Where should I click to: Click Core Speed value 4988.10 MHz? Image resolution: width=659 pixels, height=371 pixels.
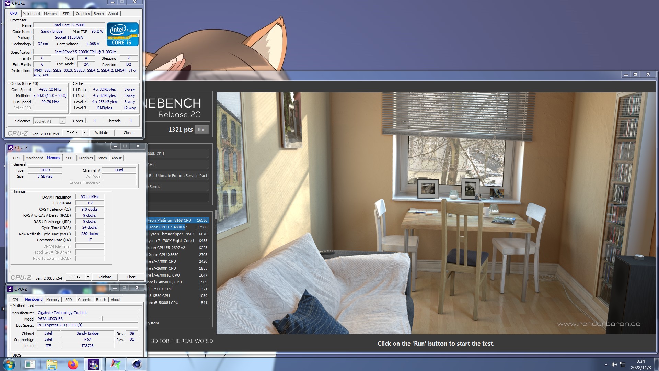tap(50, 89)
